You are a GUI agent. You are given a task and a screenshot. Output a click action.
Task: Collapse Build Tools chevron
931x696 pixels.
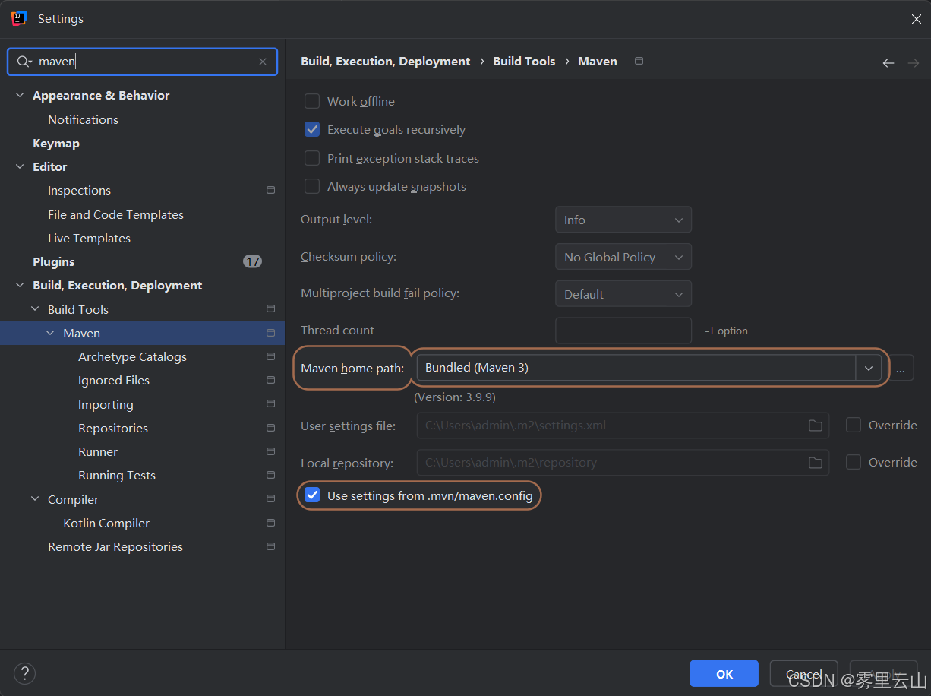click(35, 309)
